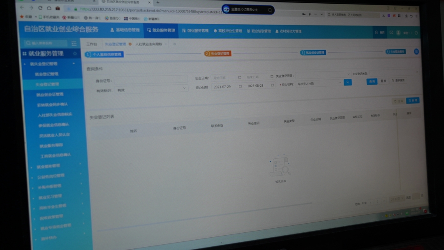Click the power logout icon in header
This screenshot has height=250, width=444.
click(x=416, y=33)
